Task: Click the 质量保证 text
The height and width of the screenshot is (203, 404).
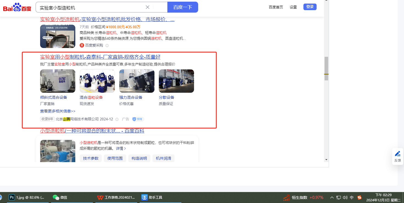Action: coord(166,104)
